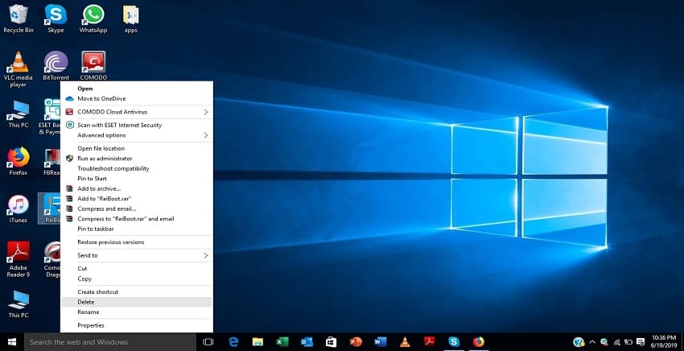
Task: Switch to Skype on the taskbar
Action: [454, 342]
